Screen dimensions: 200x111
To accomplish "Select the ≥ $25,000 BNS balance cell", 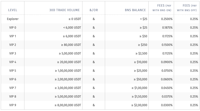I will [140, 71].
